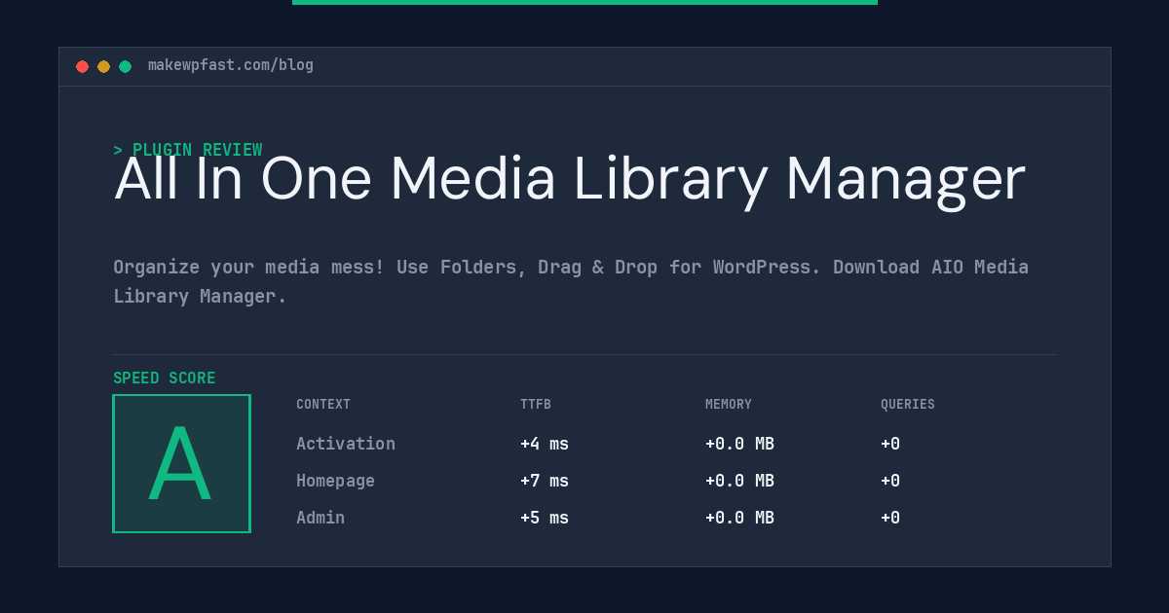
Task: Click the Admin row label
Action: 321,518
